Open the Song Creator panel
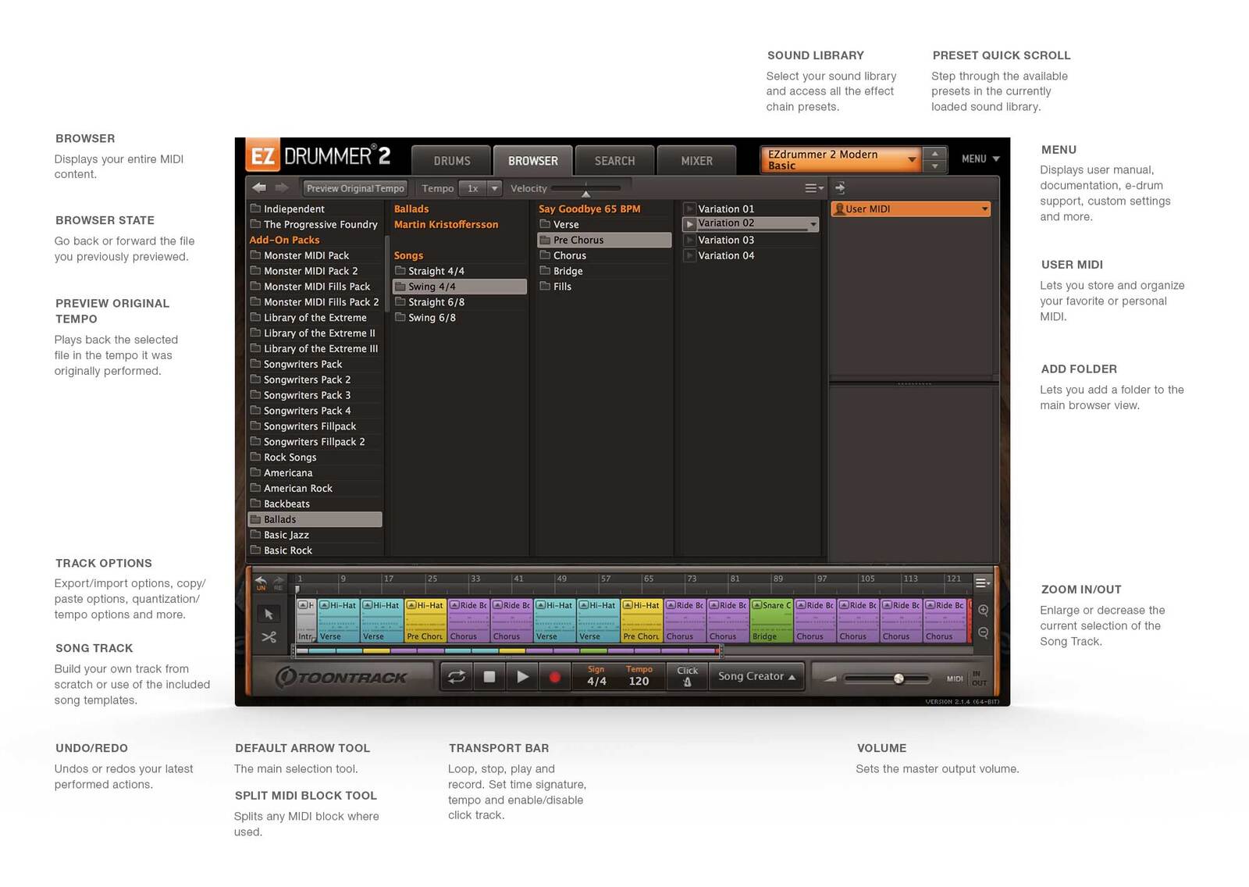This screenshot has width=1249, height=887. 756,676
